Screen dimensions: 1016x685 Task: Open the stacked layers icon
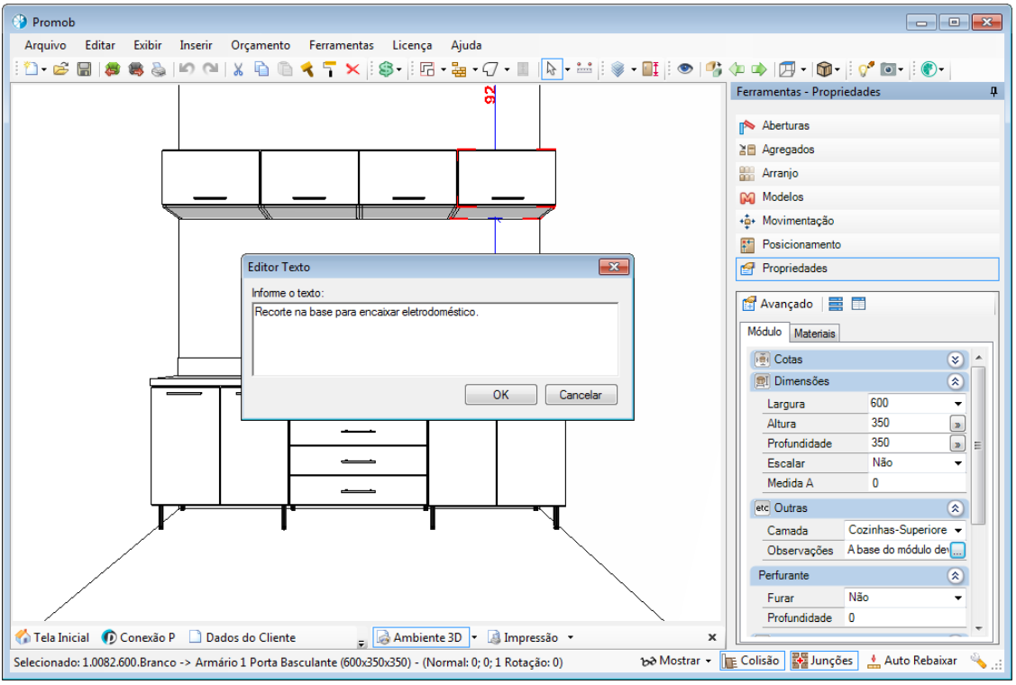[x=618, y=68]
